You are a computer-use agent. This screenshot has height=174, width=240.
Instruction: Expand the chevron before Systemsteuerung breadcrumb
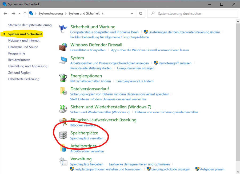point(36,14)
